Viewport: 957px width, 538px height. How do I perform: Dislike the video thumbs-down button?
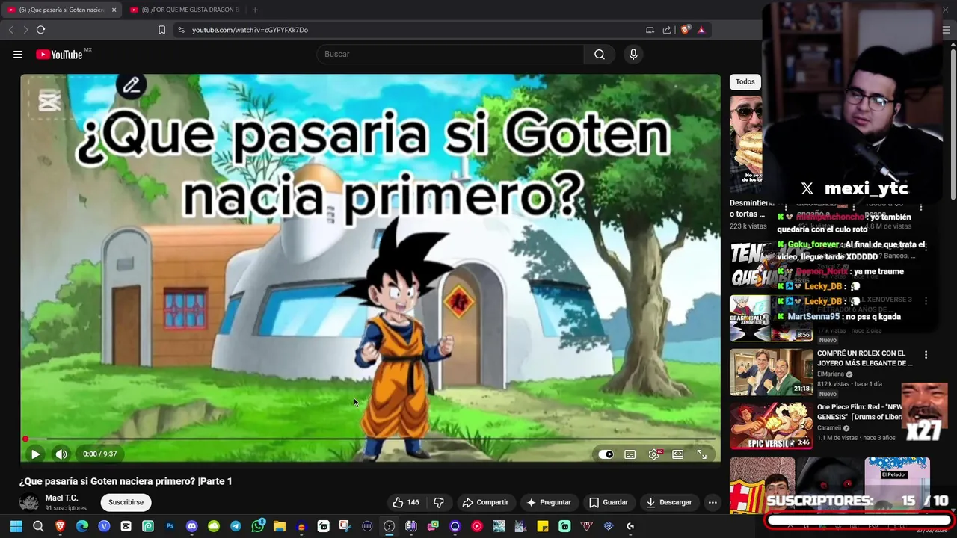(x=439, y=502)
